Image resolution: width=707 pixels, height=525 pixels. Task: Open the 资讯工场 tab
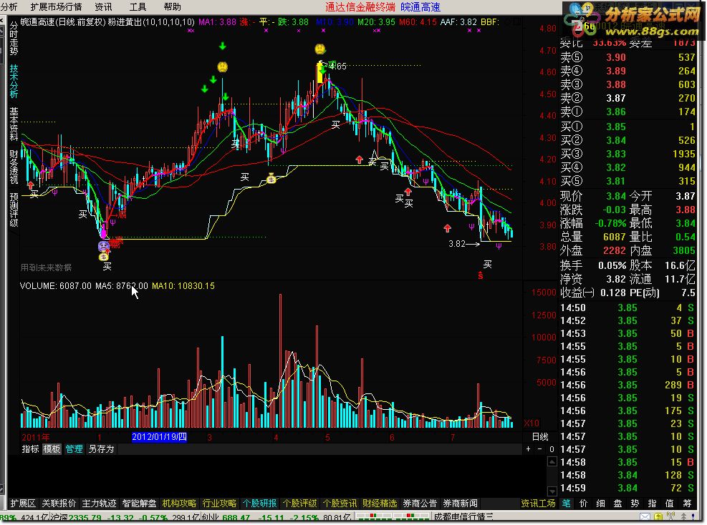(x=538, y=504)
